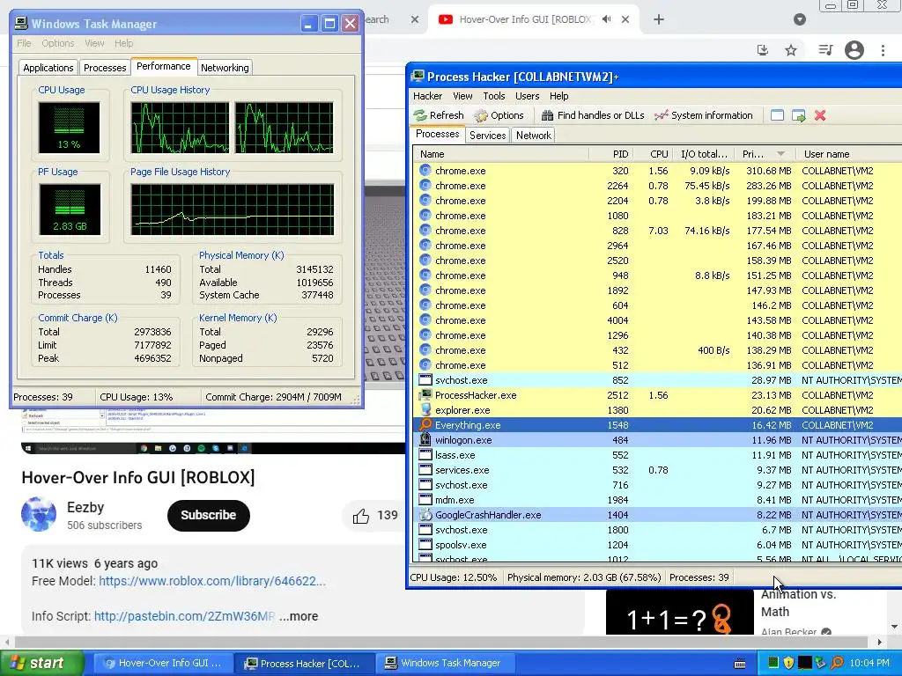Switch to Processes tab in Task Manager

coord(105,68)
